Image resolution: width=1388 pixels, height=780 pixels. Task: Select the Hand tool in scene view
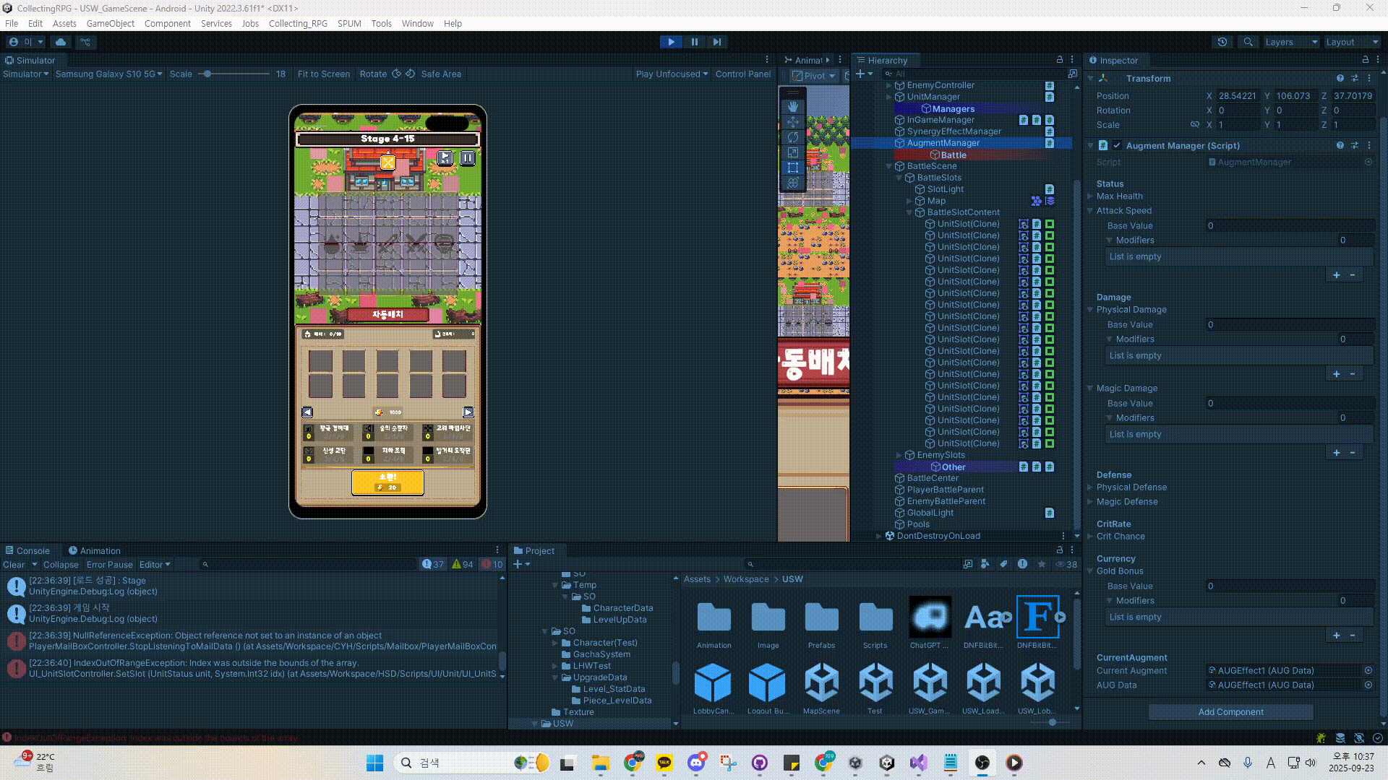pyautogui.click(x=793, y=107)
